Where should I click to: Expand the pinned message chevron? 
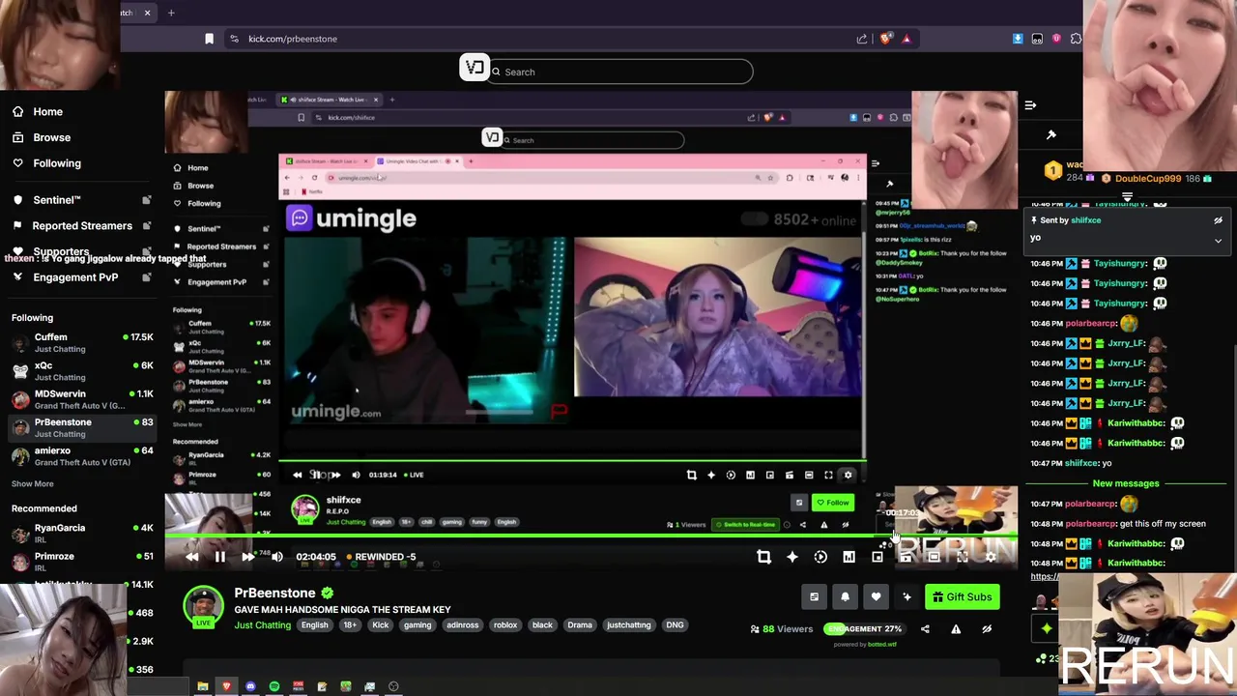[x=1218, y=241]
